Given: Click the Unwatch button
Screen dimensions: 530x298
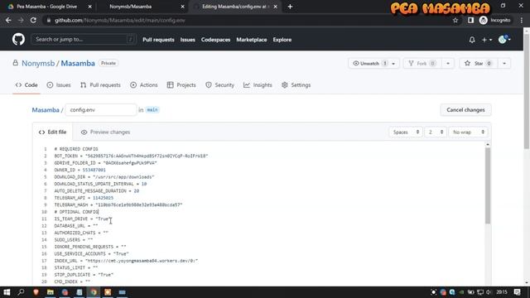Looking at the screenshot, I should (373, 63).
